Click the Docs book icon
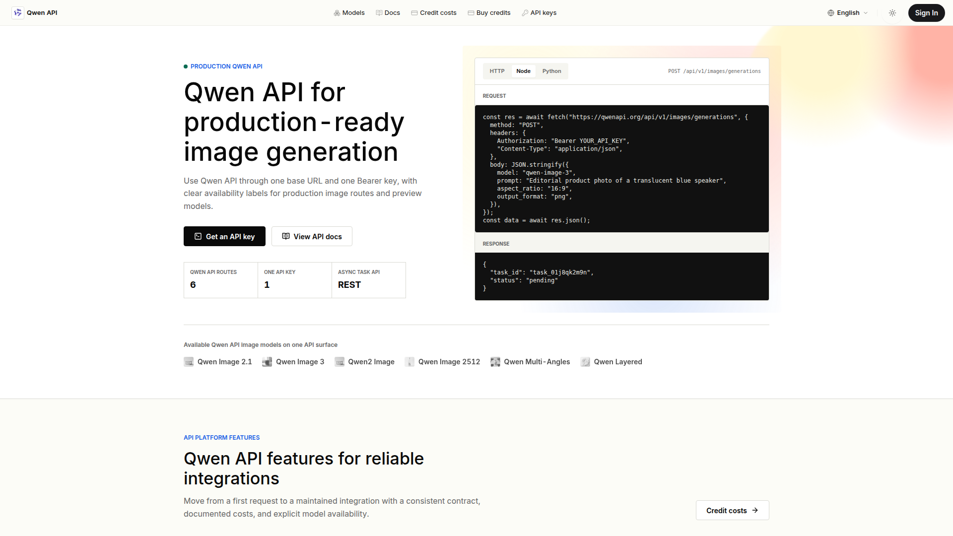The width and height of the screenshot is (953, 536). tap(379, 13)
